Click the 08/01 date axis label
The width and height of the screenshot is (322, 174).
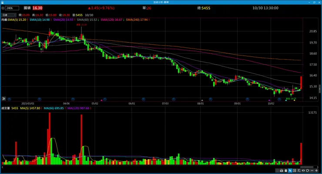[201, 104]
